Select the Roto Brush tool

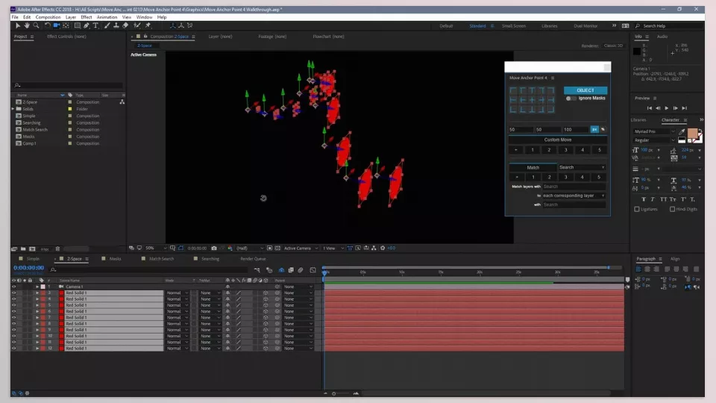pyautogui.click(x=137, y=25)
